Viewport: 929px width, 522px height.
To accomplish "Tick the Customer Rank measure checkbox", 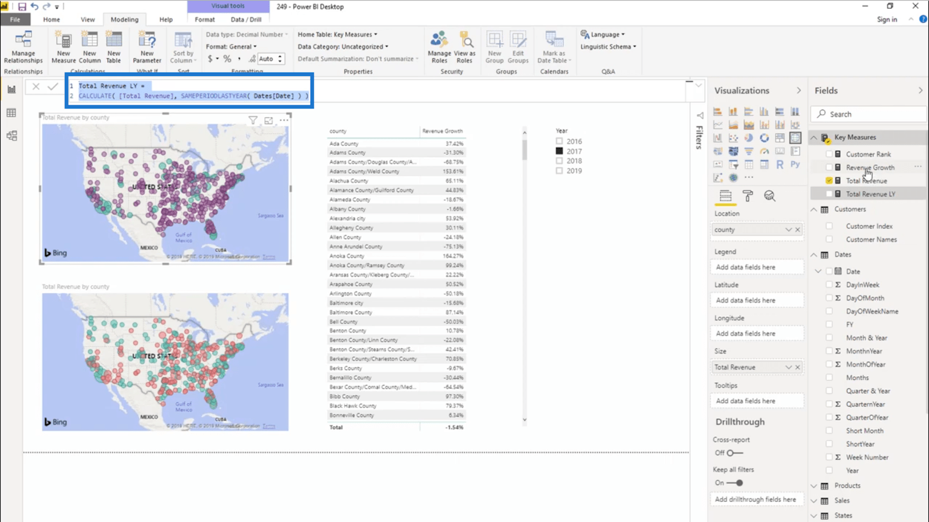I will tap(829, 154).
